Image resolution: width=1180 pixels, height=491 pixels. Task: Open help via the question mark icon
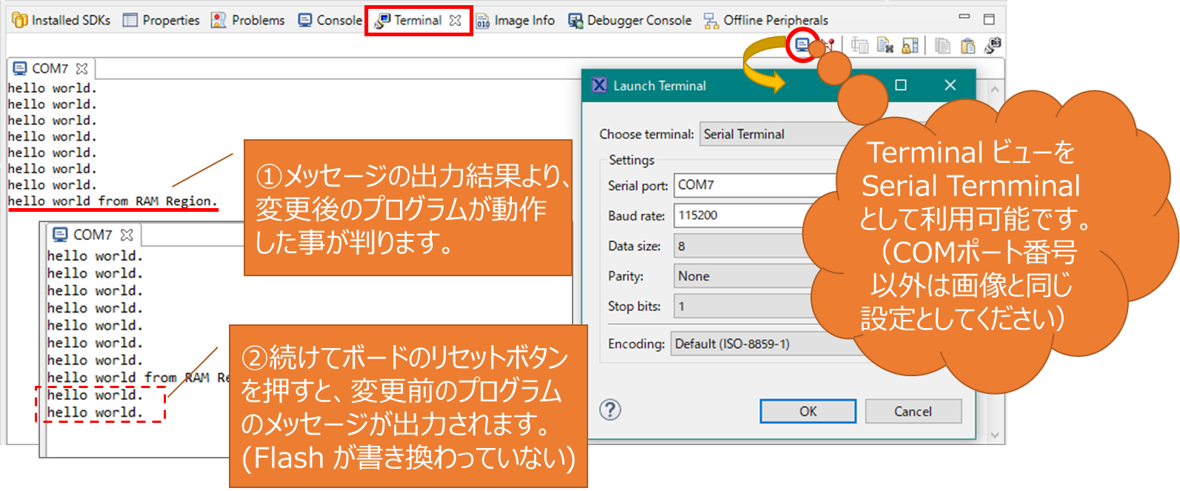[610, 410]
